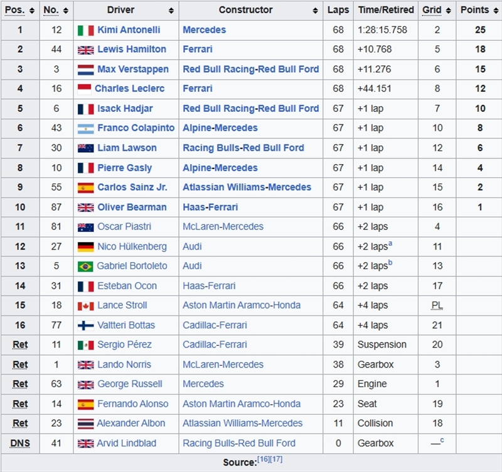Click the French flag beside Pierre Gasly
502x472 pixels.
(86, 168)
